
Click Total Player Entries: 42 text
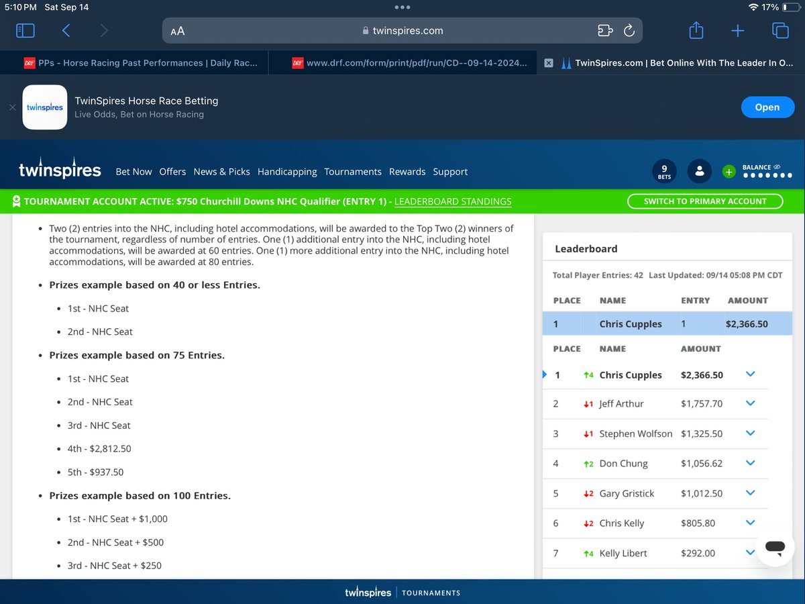(598, 275)
